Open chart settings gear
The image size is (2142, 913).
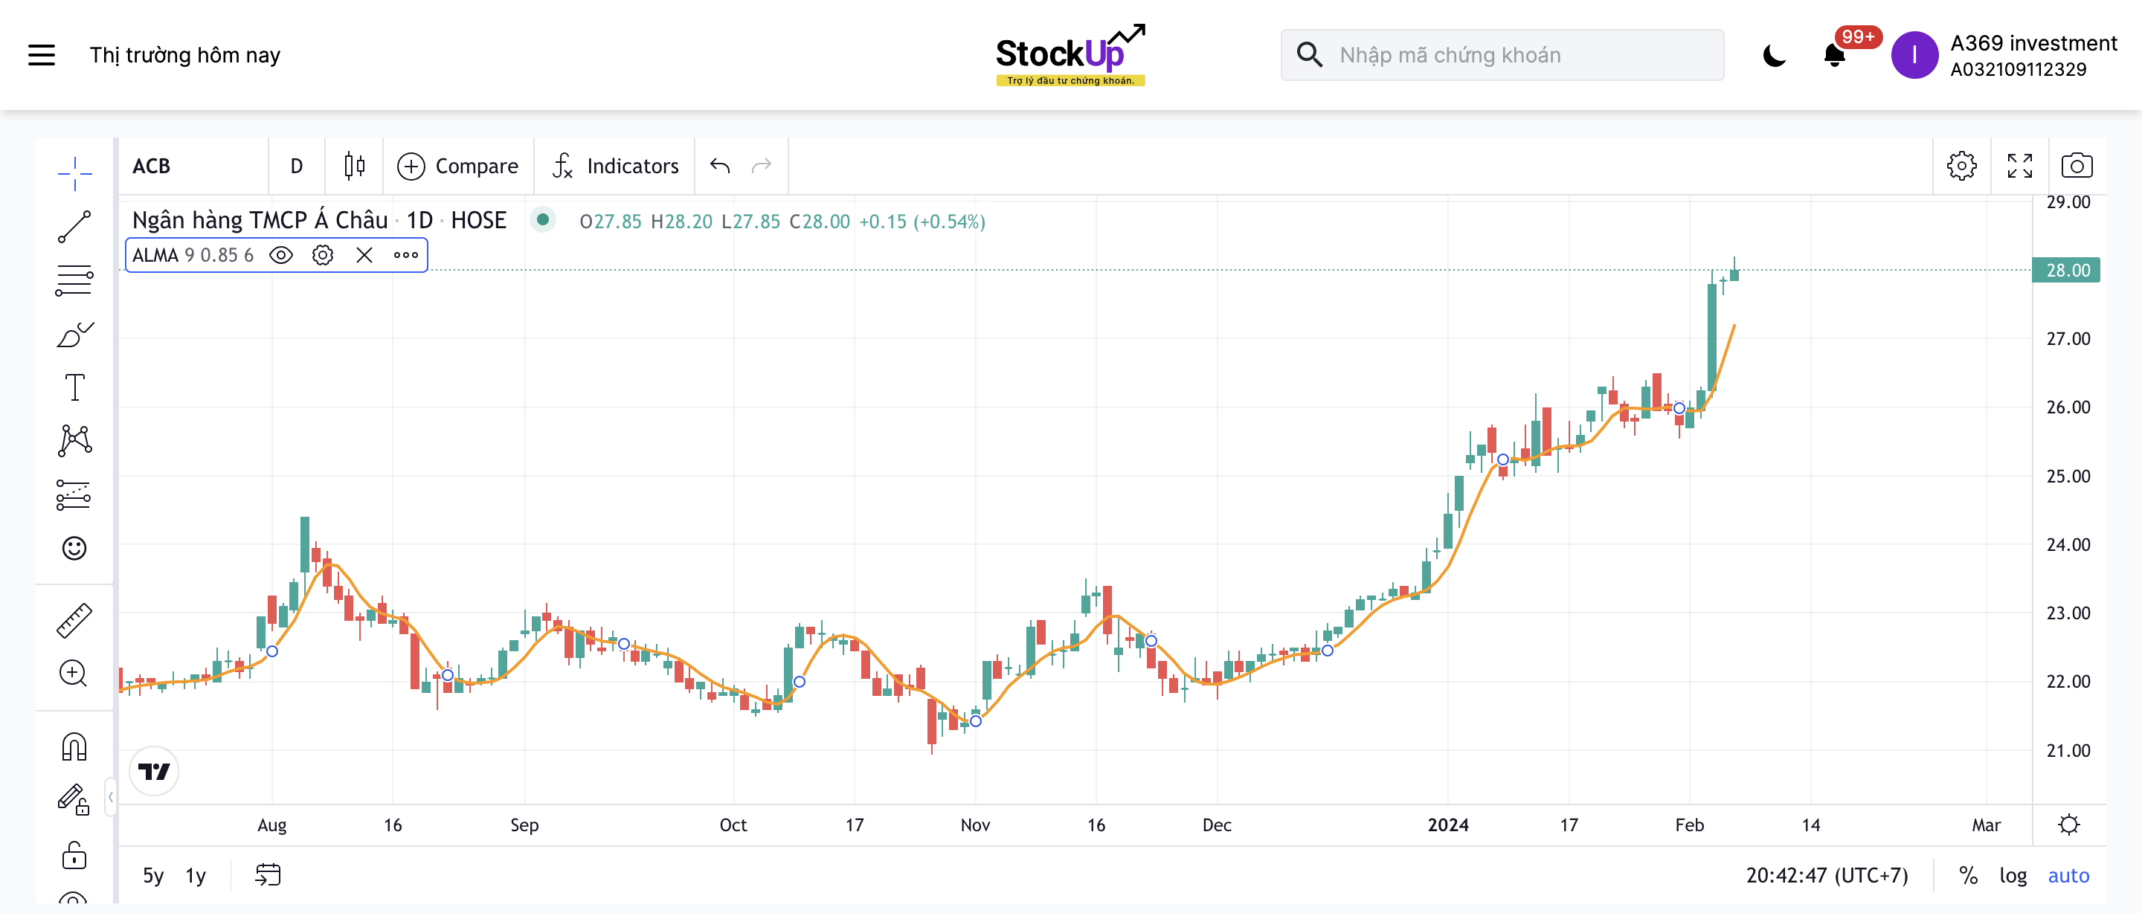tap(1961, 167)
